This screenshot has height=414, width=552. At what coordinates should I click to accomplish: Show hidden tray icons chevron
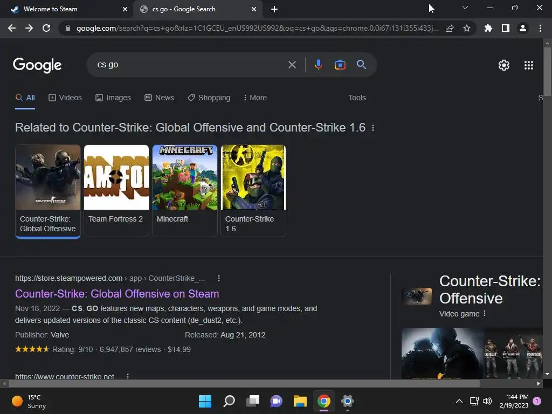(459, 401)
